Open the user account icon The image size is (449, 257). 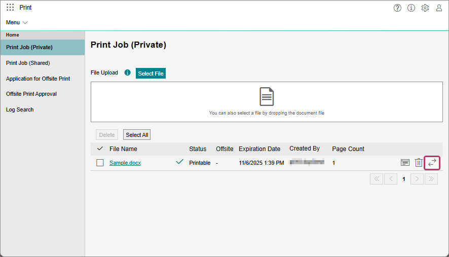pyautogui.click(x=439, y=8)
